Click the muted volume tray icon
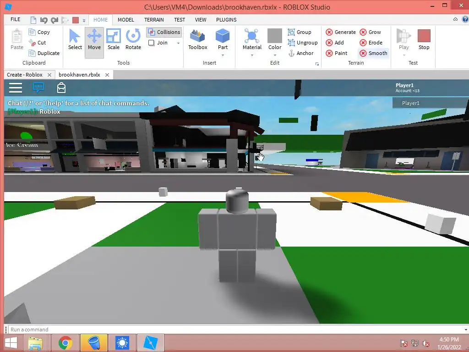469x352 pixels. 425,343
